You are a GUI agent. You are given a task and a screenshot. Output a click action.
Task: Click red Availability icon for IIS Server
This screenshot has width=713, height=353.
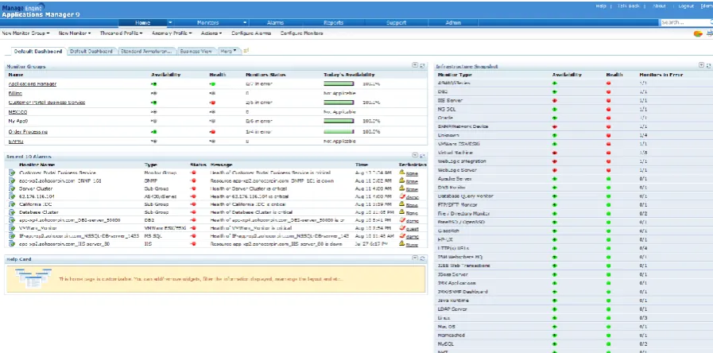tap(554, 100)
